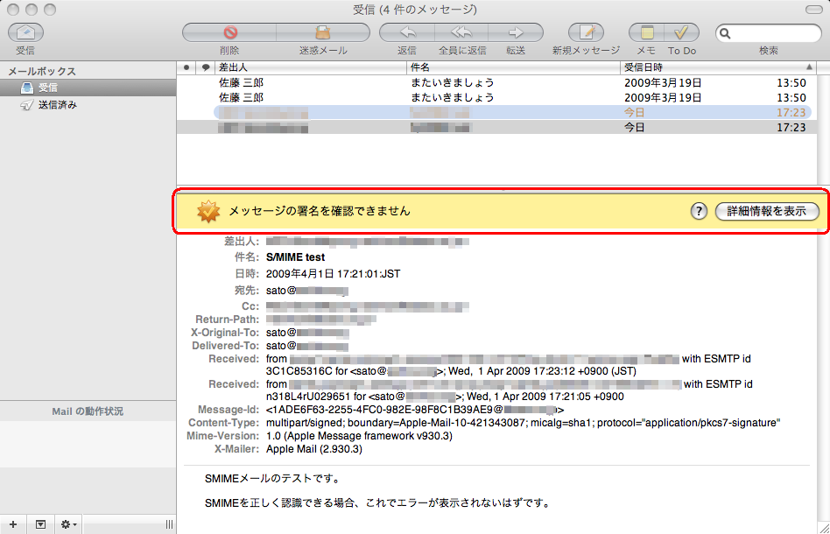830x534 pixels.
Task: Add a To Do item
Action: click(x=682, y=32)
